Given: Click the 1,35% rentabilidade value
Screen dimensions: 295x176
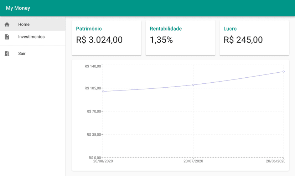Looking at the screenshot, I should tap(161, 40).
